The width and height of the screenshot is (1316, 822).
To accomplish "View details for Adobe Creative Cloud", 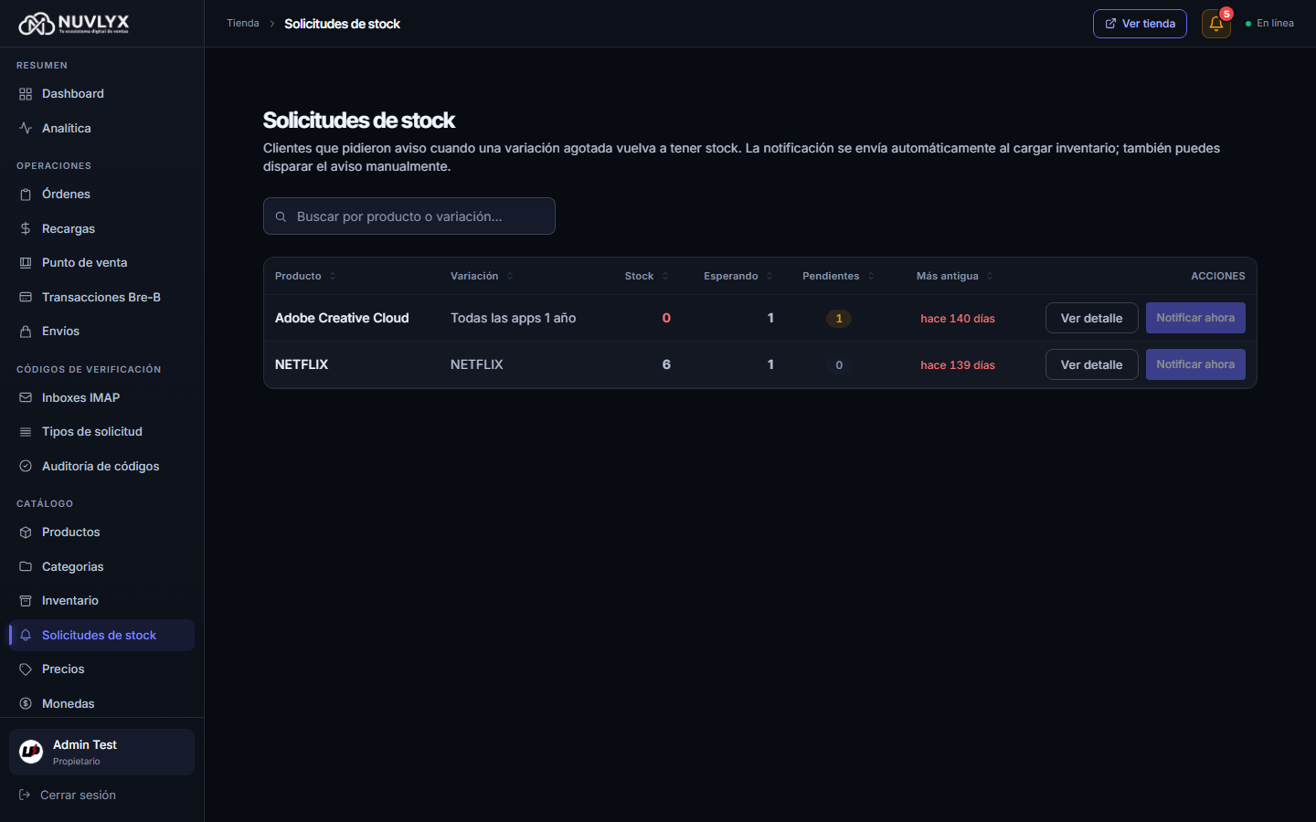I will [x=1091, y=318].
